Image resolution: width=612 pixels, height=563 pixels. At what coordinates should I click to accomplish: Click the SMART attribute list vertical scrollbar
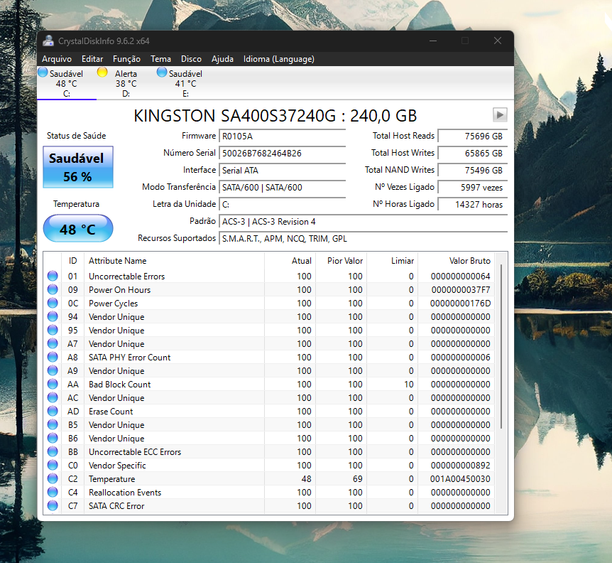tap(501, 347)
